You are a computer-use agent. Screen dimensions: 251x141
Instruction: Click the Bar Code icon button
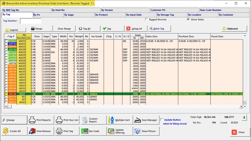tap(85, 131)
